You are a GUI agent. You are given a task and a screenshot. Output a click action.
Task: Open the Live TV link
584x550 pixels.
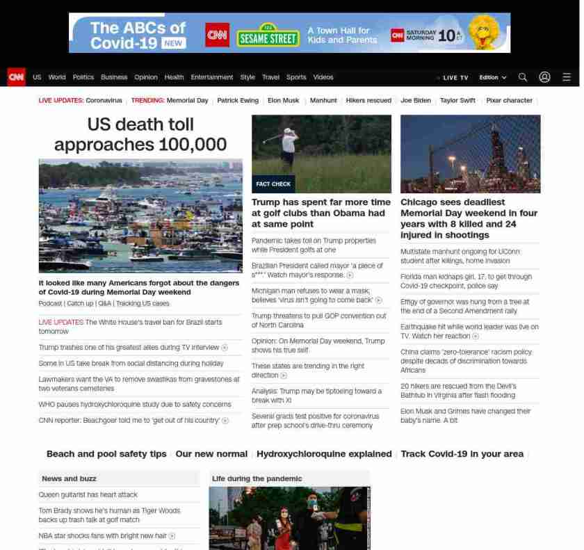click(455, 78)
